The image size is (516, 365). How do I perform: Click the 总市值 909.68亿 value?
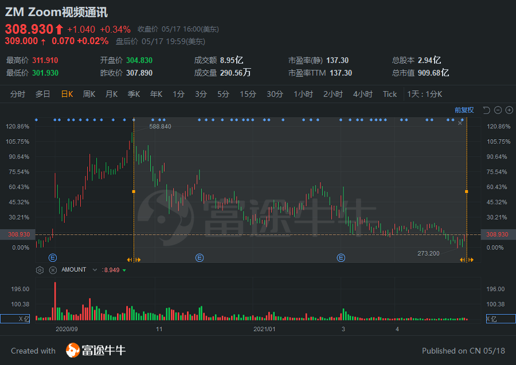click(x=433, y=73)
